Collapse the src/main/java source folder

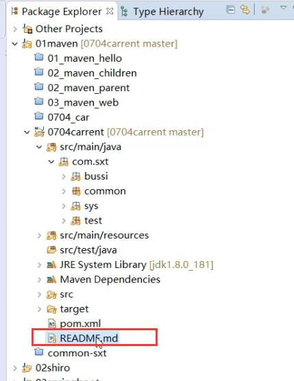pos(39,147)
